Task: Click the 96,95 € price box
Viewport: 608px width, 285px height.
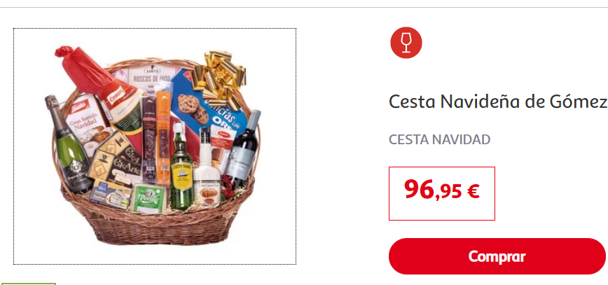Action: (442, 193)
